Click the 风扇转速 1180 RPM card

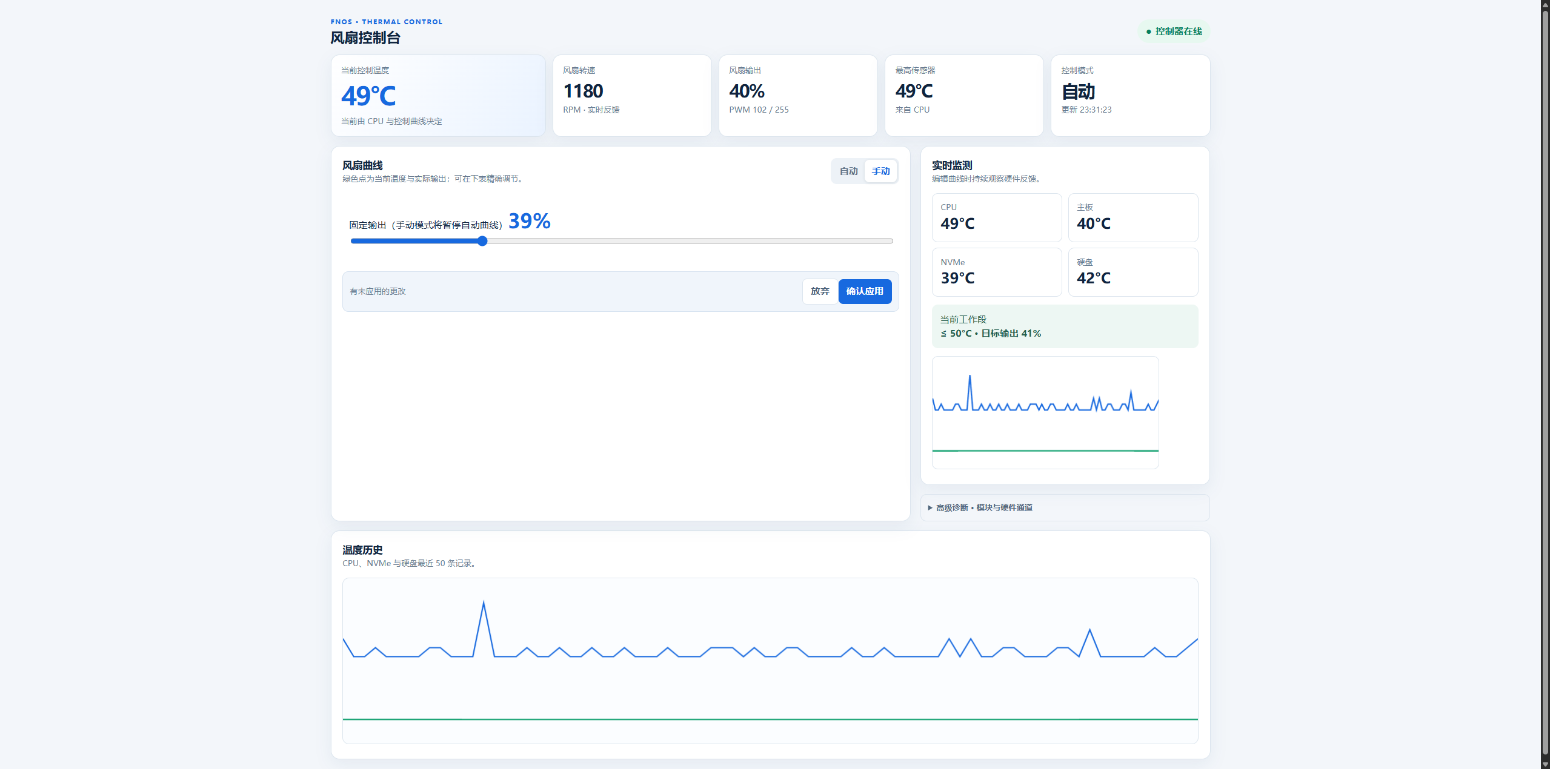pos(632,96)
